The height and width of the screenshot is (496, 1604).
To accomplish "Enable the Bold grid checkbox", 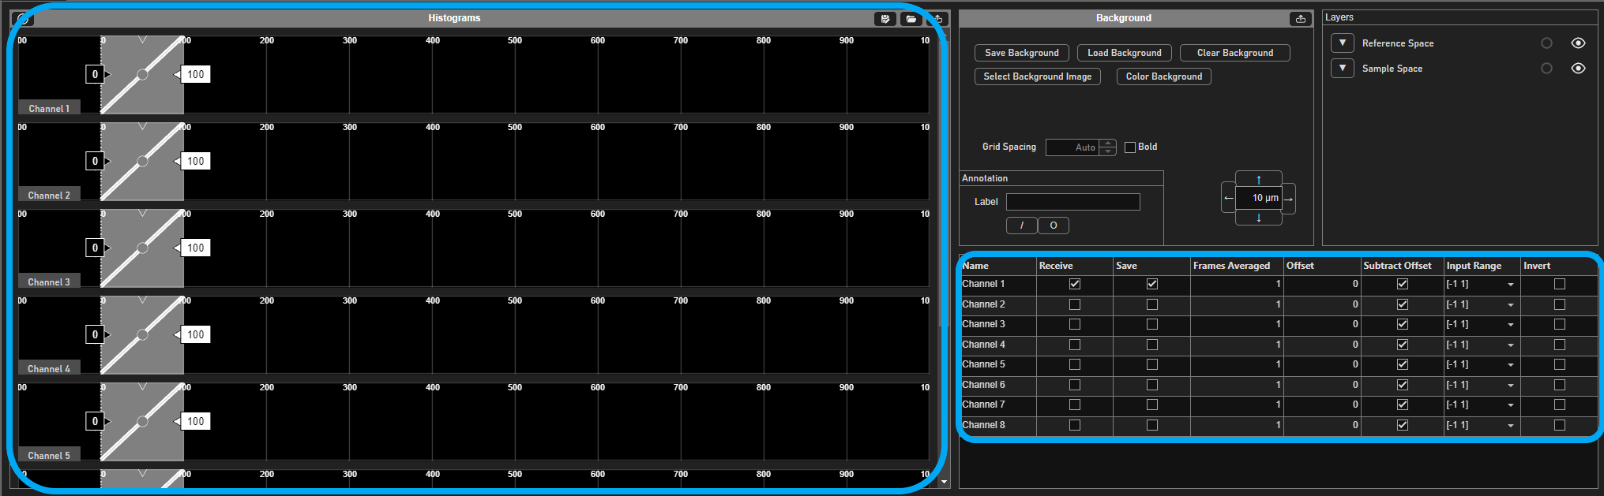I will [x=1130, y=147].
